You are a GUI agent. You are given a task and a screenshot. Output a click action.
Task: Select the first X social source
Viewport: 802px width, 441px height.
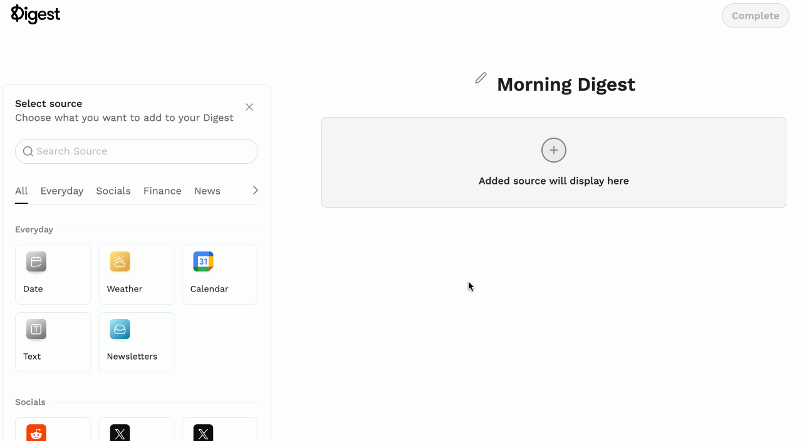tap(120, 432)
